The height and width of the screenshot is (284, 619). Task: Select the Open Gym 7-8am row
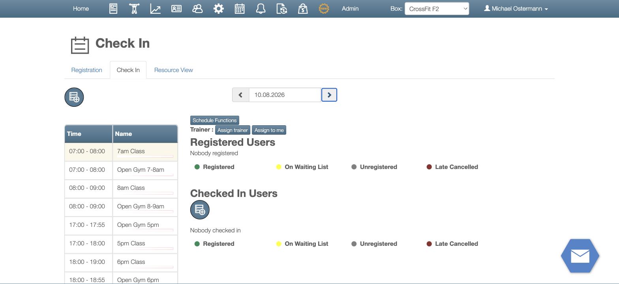click(121, 171)
